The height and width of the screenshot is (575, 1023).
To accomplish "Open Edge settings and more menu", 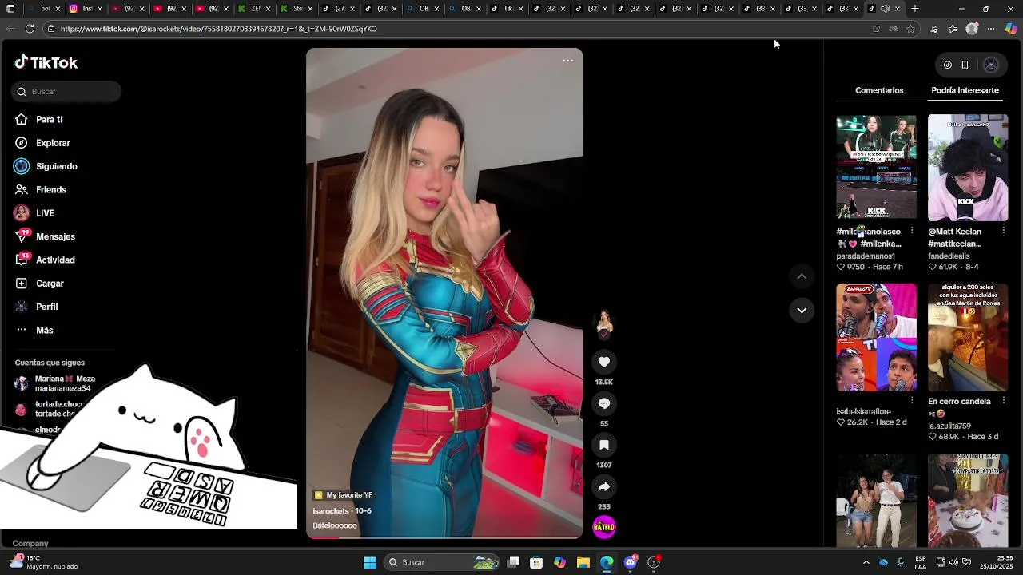I will [x=991, y=29].
